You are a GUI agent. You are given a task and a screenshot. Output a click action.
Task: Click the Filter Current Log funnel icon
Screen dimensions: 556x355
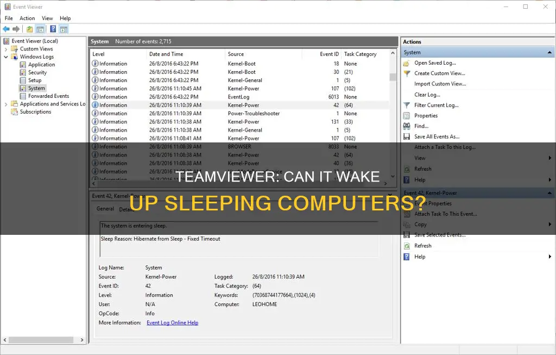coord(407,105)
